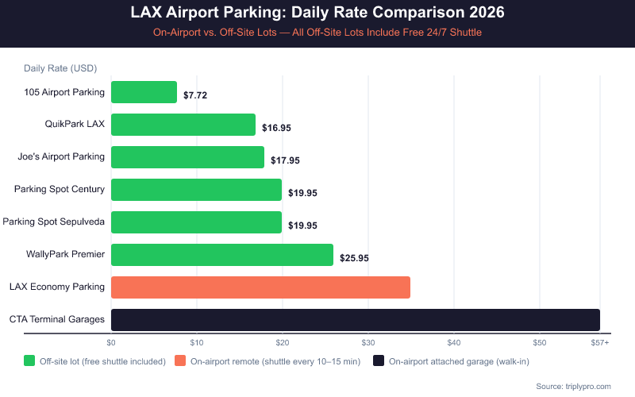Select the dark CTA Terminal Garages bar
The image size is (635, 397).
tap(355, 320)
